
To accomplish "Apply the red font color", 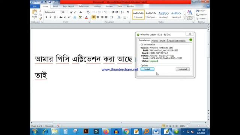I will [x=86, y=17].
